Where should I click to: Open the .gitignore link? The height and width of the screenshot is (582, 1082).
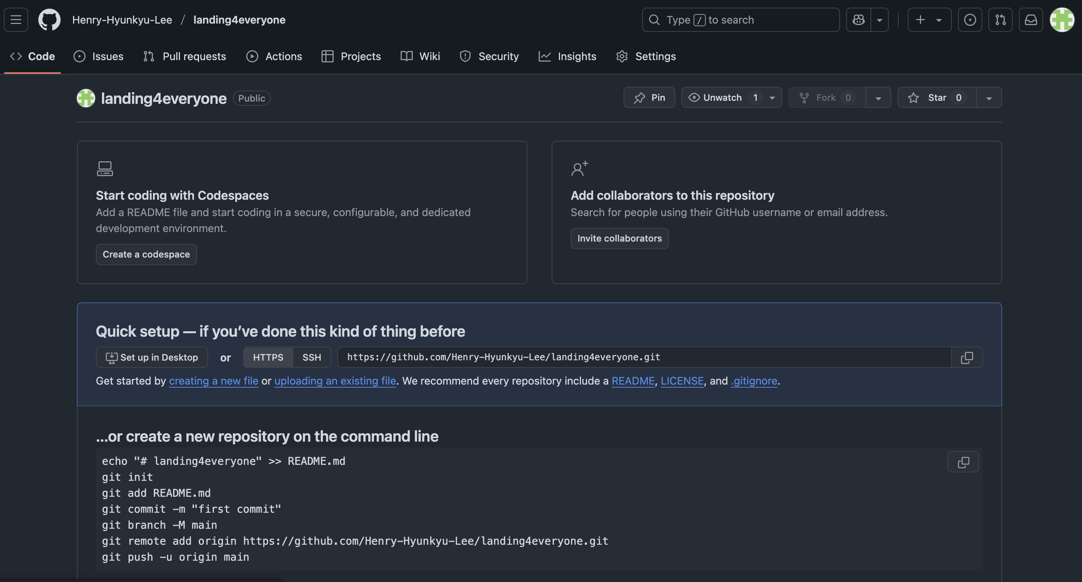[754, 381]
